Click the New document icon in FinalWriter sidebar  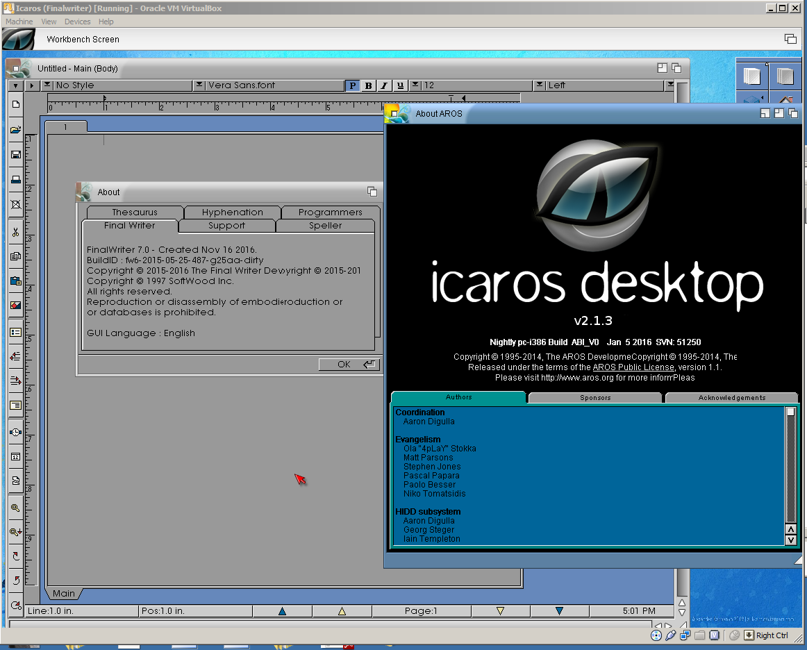[x=16, y=104]
